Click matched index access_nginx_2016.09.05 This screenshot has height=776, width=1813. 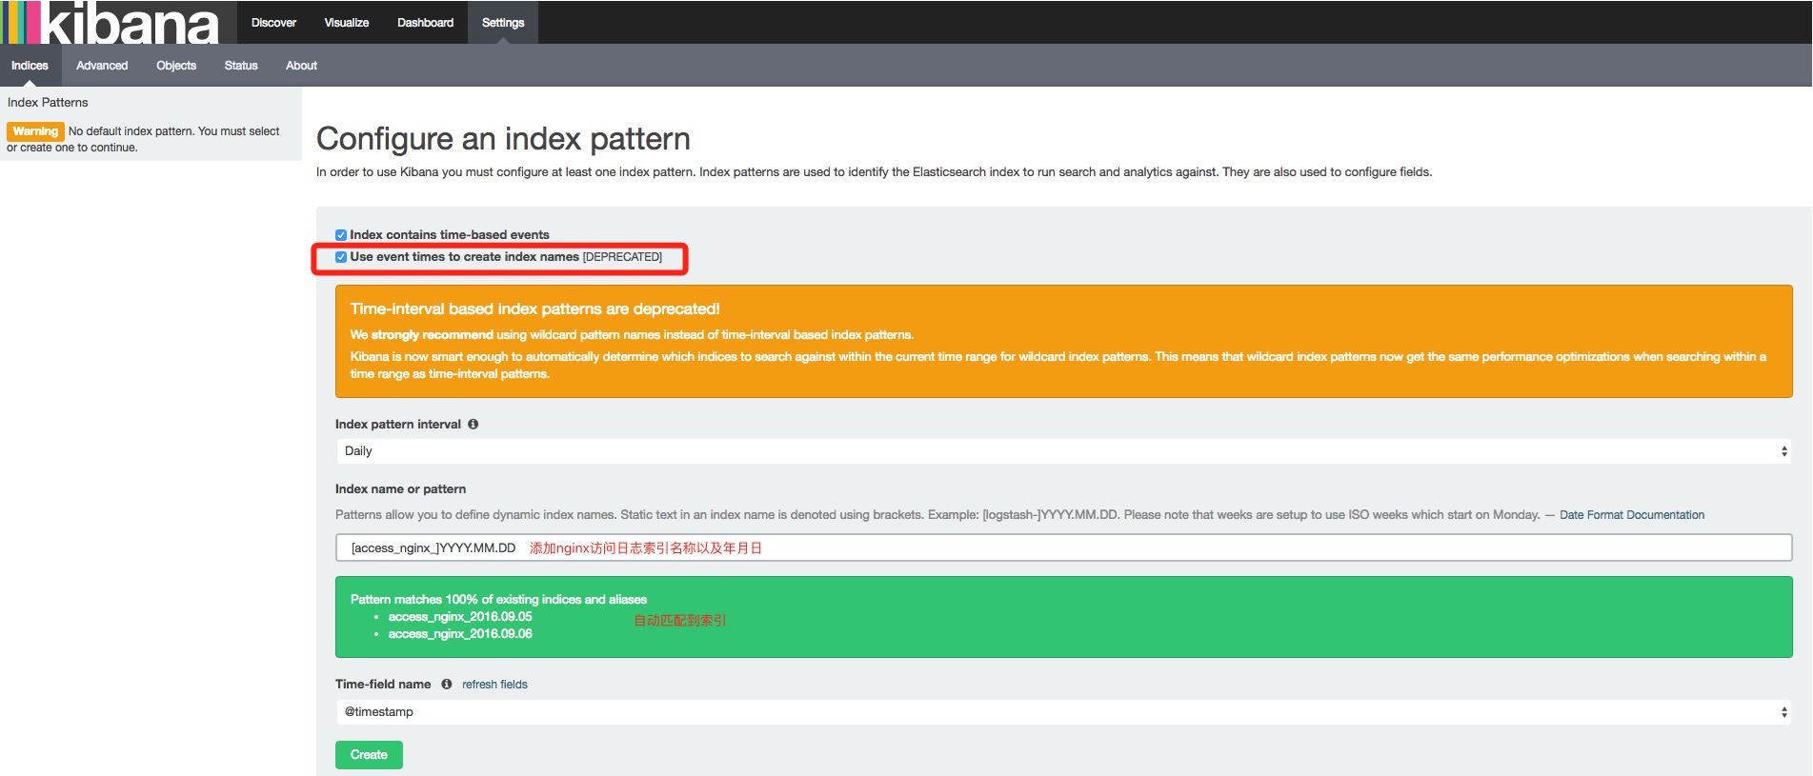[x=460, y=617]
